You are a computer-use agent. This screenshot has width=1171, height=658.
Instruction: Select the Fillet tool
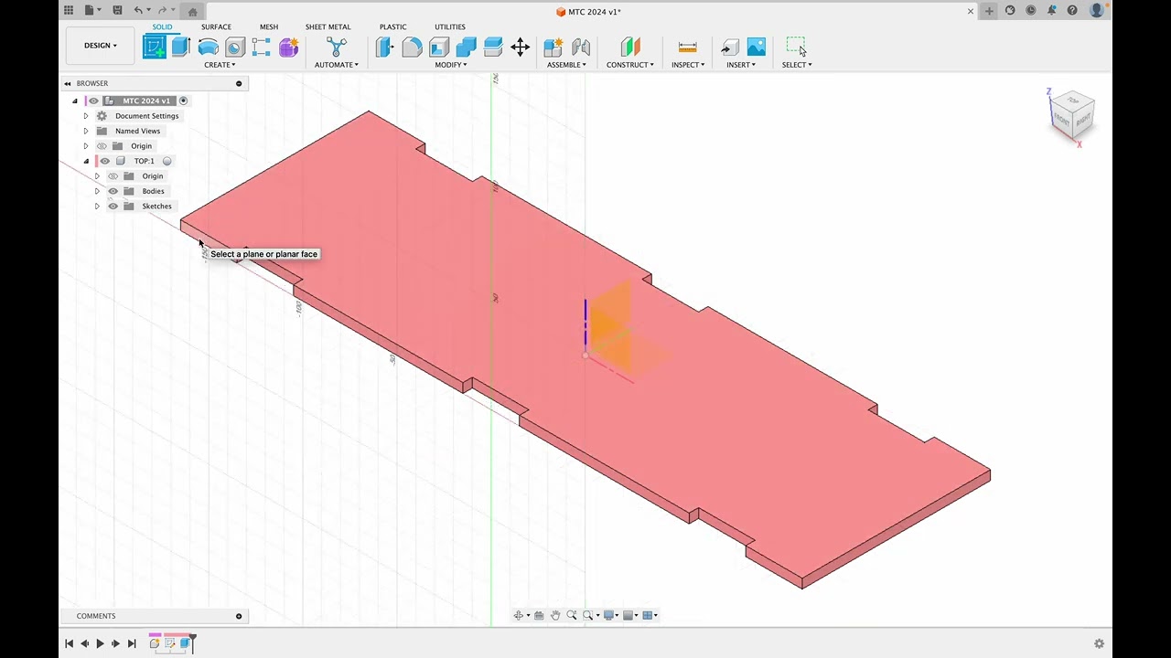coord(412,48)
